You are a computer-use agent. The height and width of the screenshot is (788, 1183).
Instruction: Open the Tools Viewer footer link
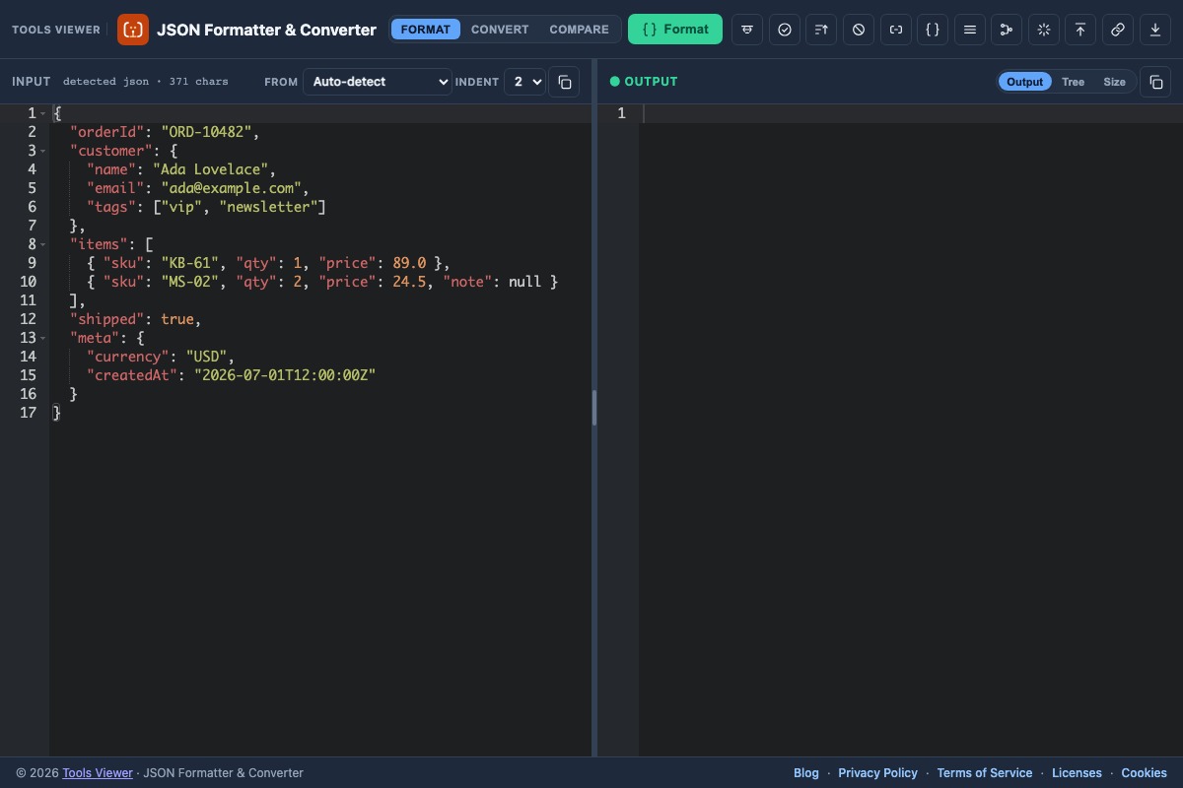pyautogui.click(x=98, y=773)
